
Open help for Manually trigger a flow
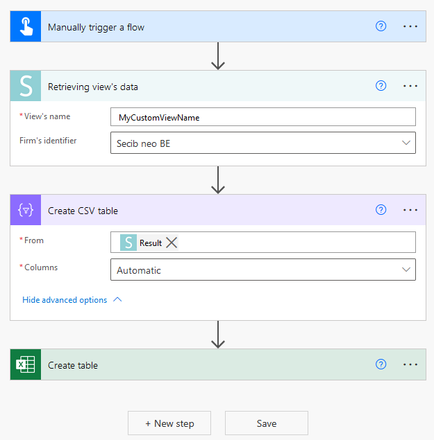(x=381, y=26)
